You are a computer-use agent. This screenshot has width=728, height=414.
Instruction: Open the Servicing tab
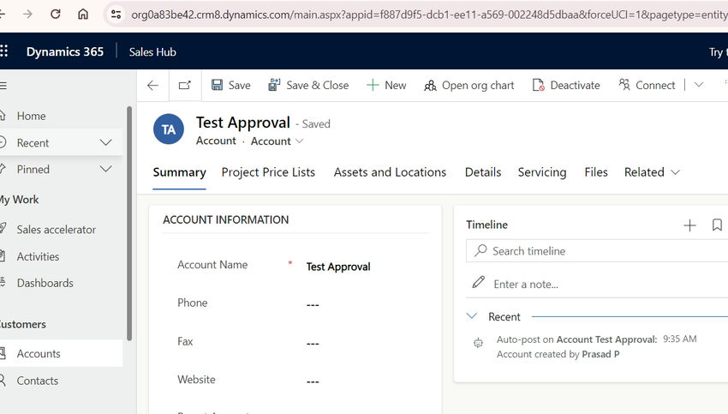point(542,172)
